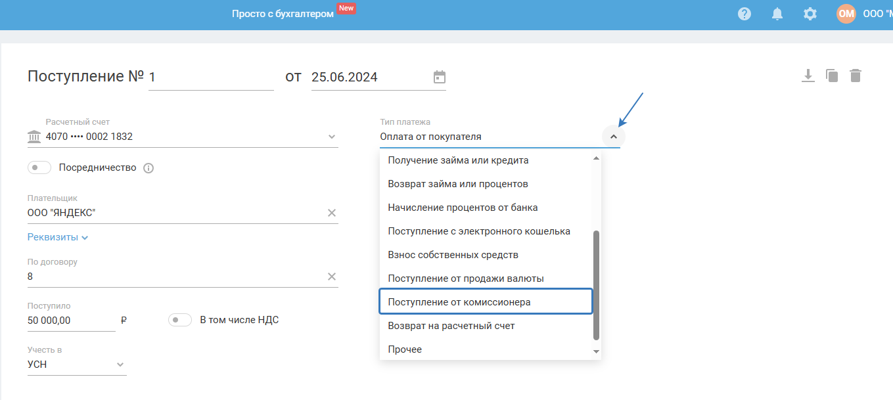The width and height of the screenshot is (893, 400).
Task: Copy the receipt with duplicate icon
Action: pos(832,76)
